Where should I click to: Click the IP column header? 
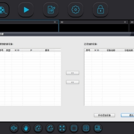tap(31, 50)
